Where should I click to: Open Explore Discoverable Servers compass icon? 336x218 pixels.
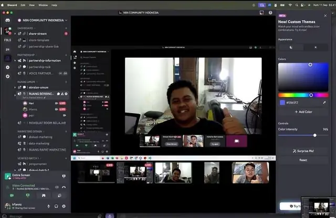coord(7,77)
